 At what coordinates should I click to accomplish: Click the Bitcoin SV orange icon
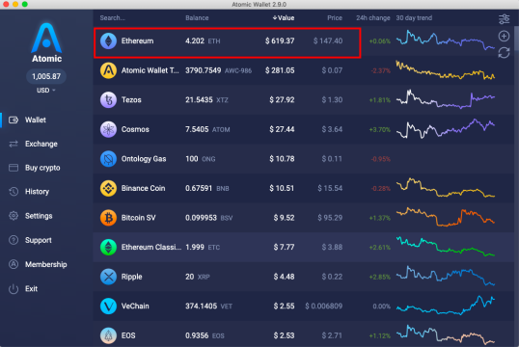(108, 218)
